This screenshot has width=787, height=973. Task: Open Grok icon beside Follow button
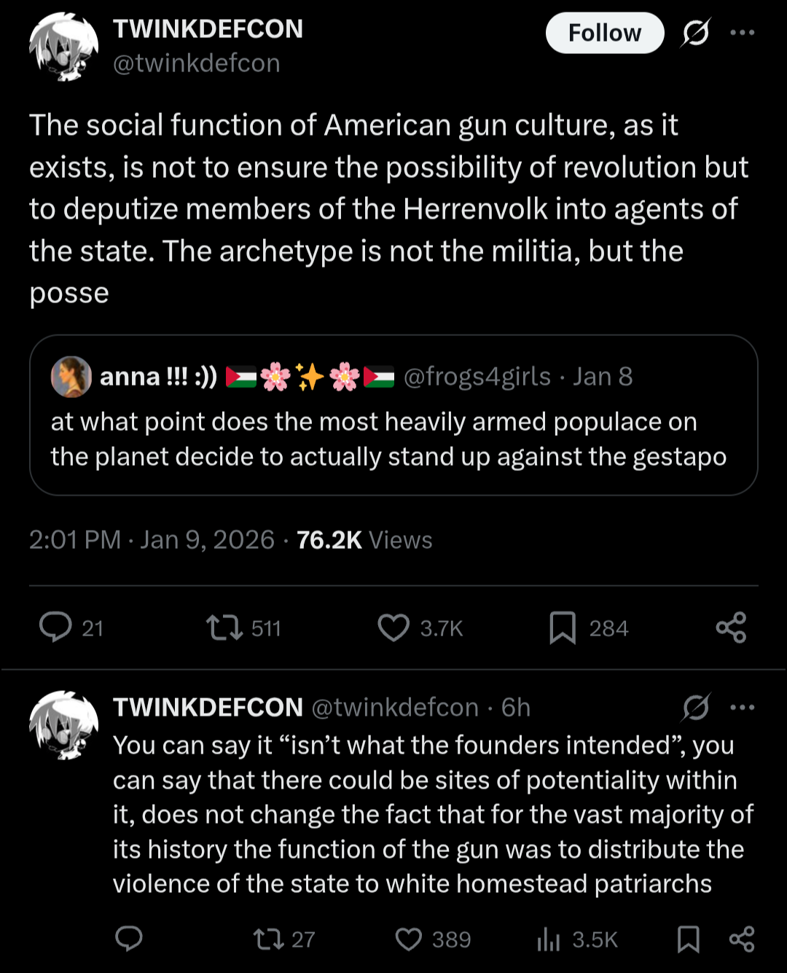click(696, 33)
